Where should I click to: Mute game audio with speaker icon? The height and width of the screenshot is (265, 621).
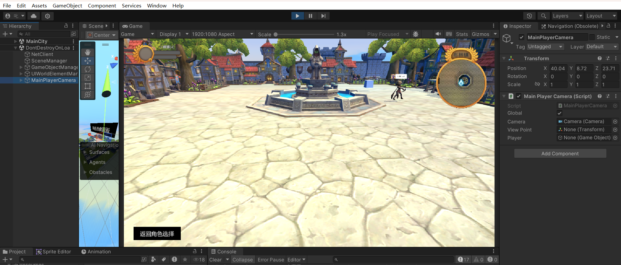[x=438, y=34]
